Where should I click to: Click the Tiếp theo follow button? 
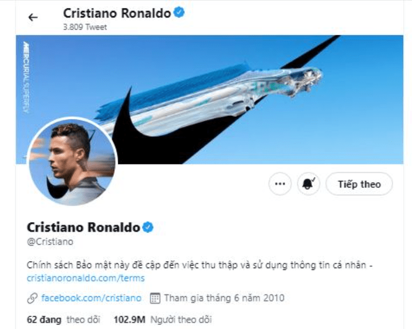tap(359, 184)
